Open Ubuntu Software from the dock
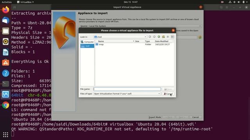 pos(5,63)
